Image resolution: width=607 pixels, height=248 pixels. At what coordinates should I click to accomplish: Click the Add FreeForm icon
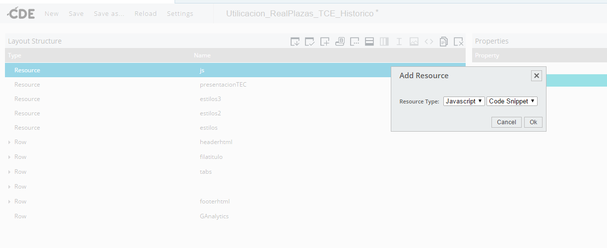(x=355, y=42)
